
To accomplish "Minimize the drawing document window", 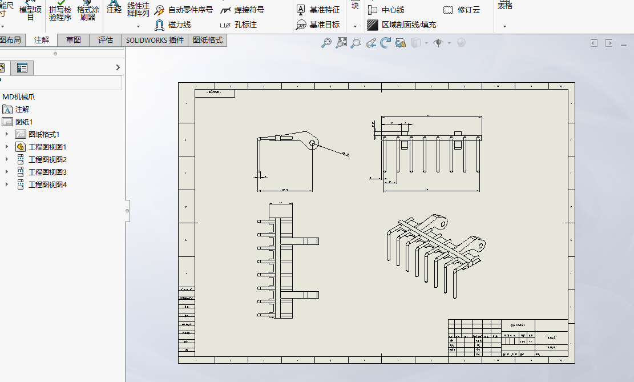I will point(624,45).
